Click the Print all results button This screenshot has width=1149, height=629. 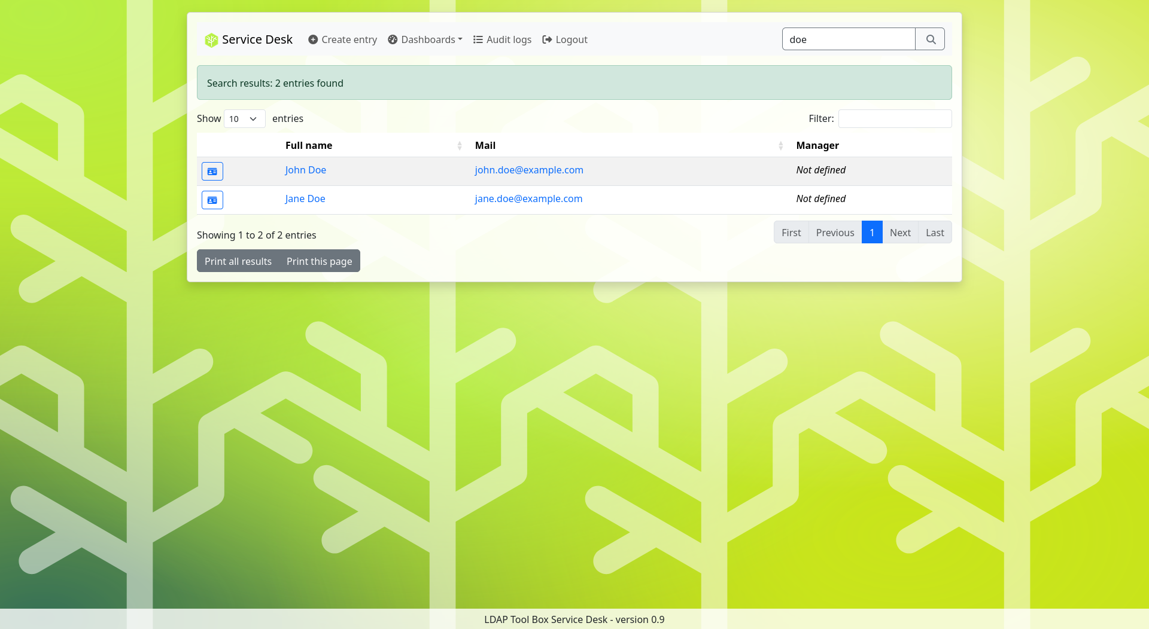tap(238, 261)
